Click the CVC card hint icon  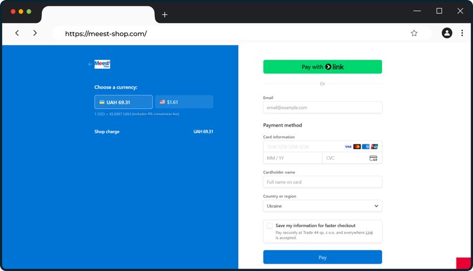tap(373, 158)
